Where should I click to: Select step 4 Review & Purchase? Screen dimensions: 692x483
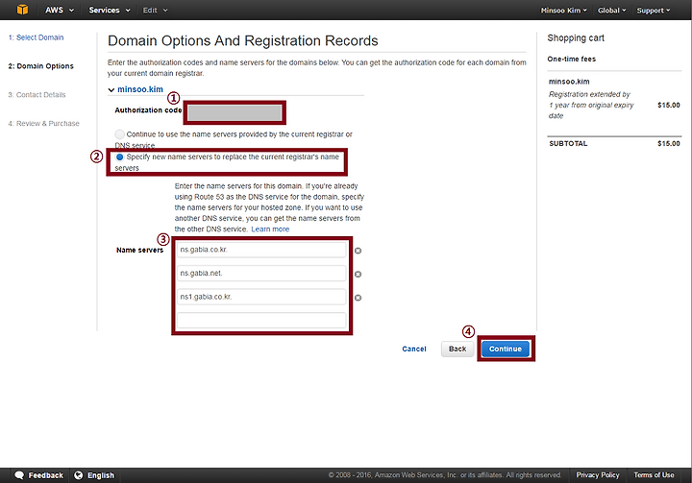[43, 124]
